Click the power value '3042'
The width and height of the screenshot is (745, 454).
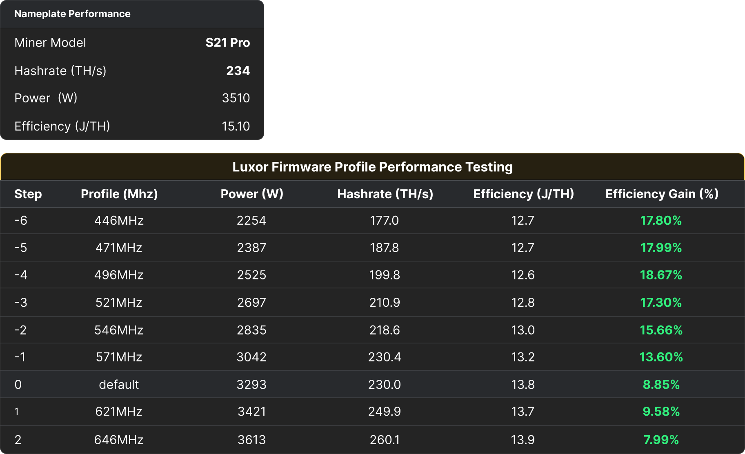tap(251, 357)
